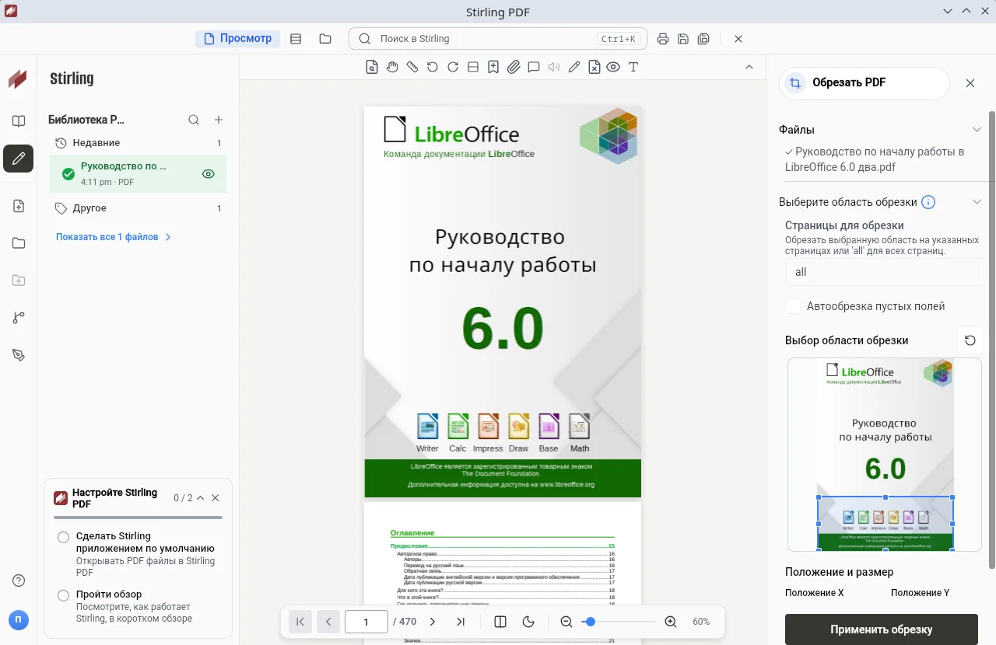Click the pen nib sign icon in the left rail

click(19, 355)
